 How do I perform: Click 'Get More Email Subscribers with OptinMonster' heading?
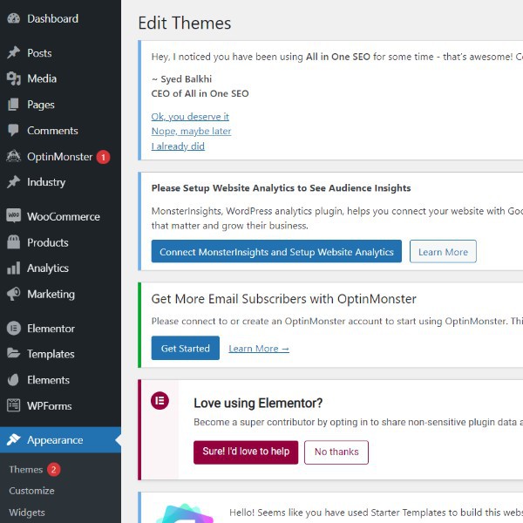point(284,299)
